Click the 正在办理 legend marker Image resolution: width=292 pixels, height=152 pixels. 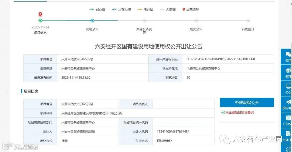point(114,9)
